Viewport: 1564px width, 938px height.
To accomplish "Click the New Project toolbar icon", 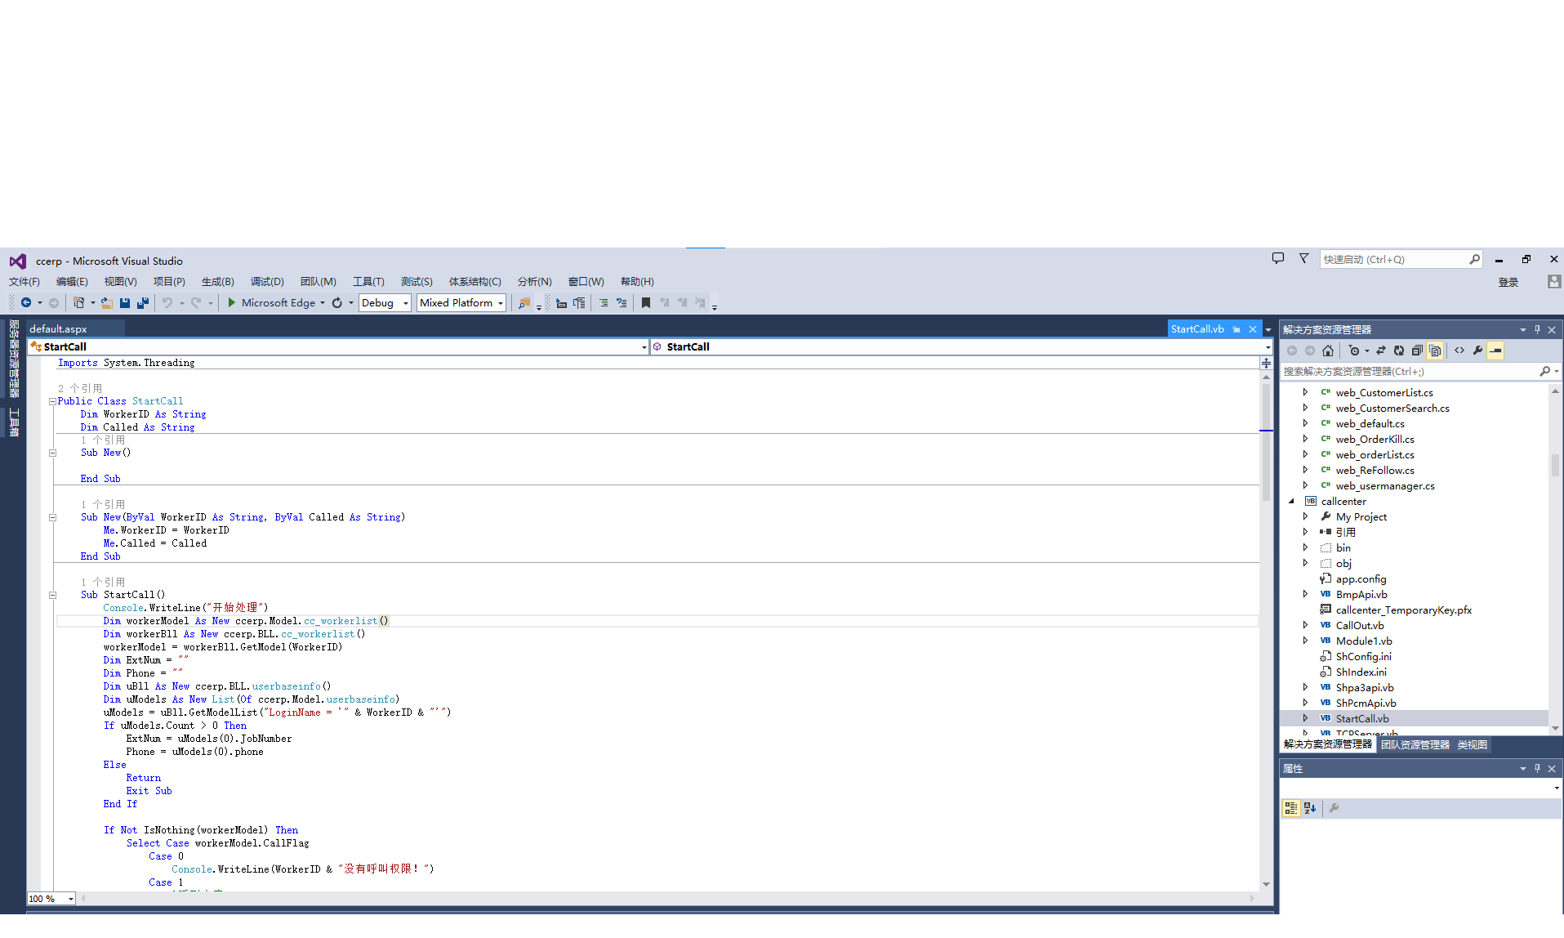I will (x=78, y=302).
